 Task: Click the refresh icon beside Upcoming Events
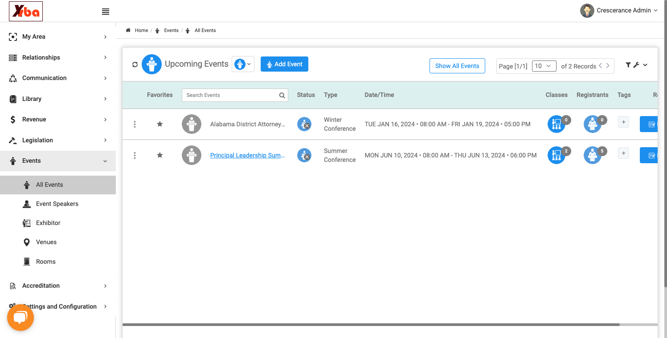pyautogui.click(x=135, y=64)
